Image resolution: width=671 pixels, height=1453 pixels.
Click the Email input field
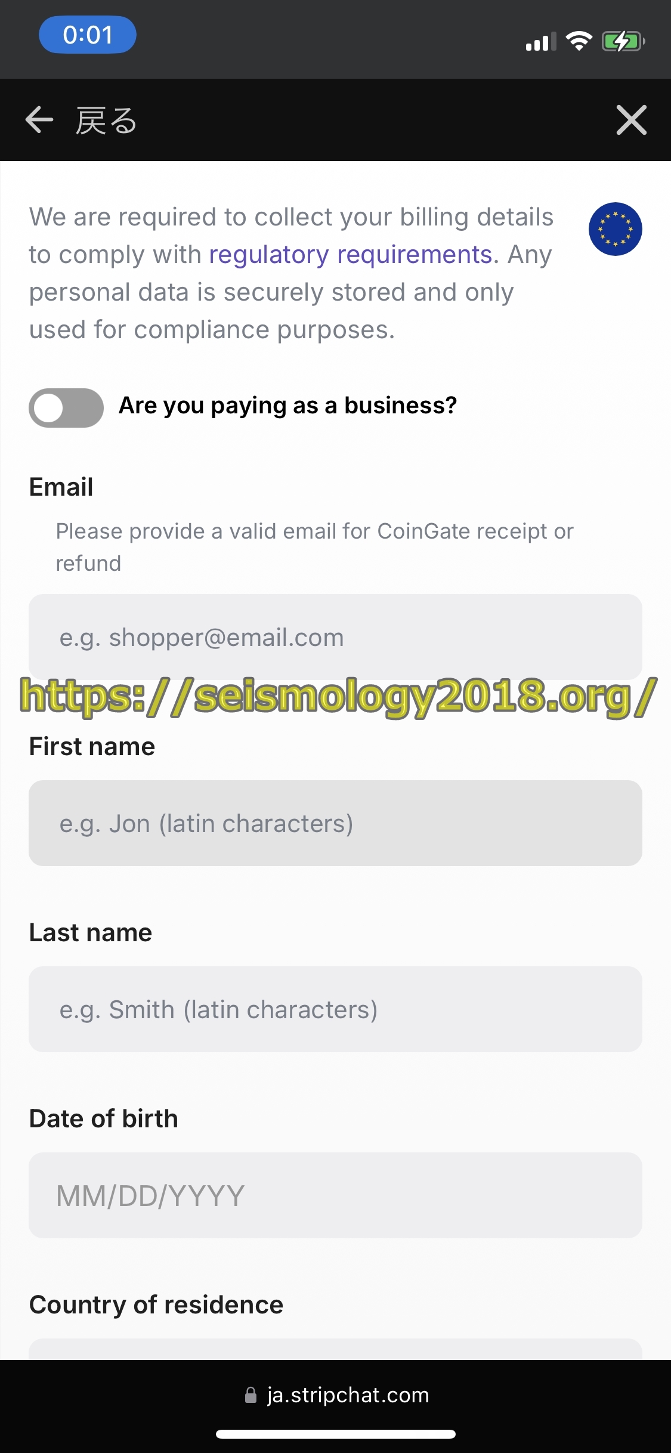(335, 636)
